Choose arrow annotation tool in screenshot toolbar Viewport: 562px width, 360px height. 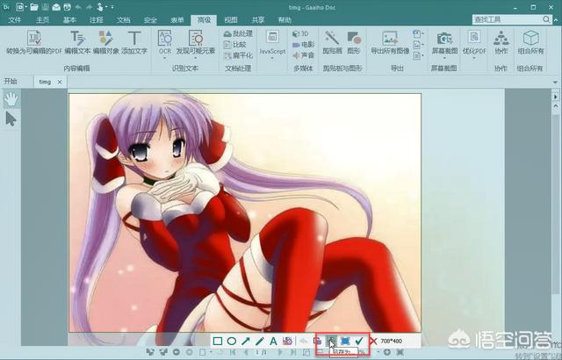246,341
